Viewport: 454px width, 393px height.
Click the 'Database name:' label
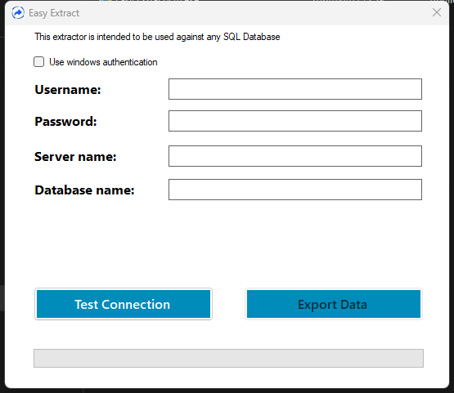(84, 190)
